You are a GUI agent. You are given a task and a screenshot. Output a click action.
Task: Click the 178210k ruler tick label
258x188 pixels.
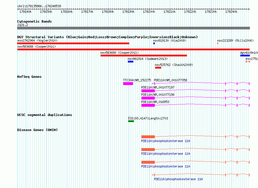170,12
